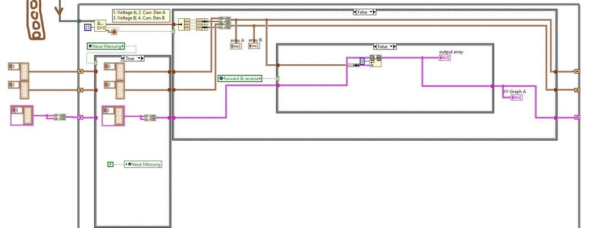
Task: Select the top right brown shift register
Action: [577, 71]
